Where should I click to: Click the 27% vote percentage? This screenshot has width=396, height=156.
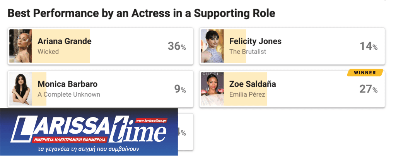tap(368, 89)
